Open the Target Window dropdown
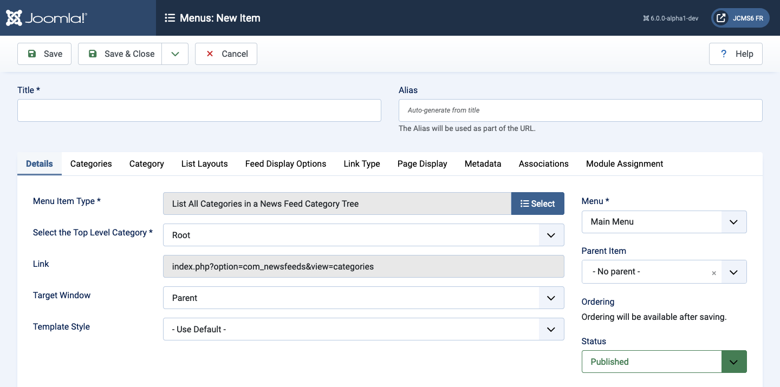The image size is (780, 387). pos(363,298)
